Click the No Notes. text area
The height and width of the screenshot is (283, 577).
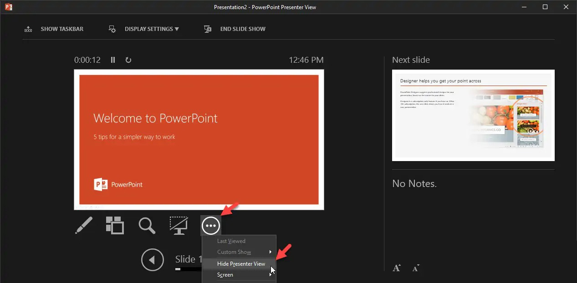pyautogui.click(x=414, y=184)
